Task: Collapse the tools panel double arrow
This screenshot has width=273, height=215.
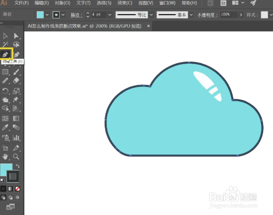Action: 1,23
